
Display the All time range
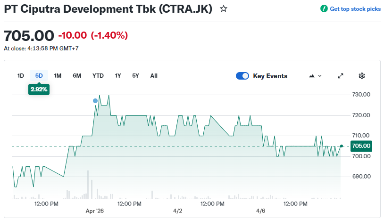tap(154, 76)
